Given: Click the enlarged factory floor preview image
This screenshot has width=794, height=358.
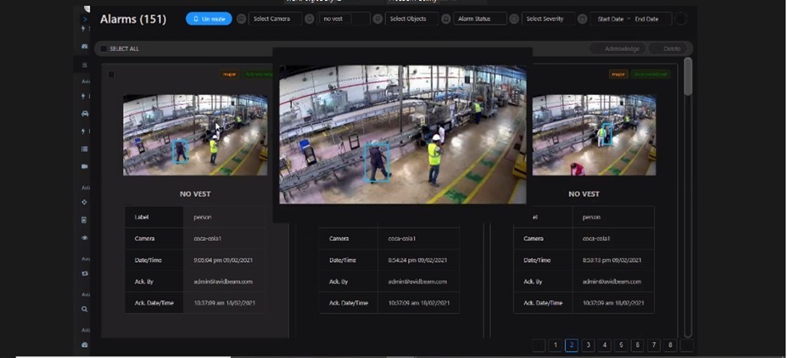Looking at the screenshot, I should [x=403, y=134].
